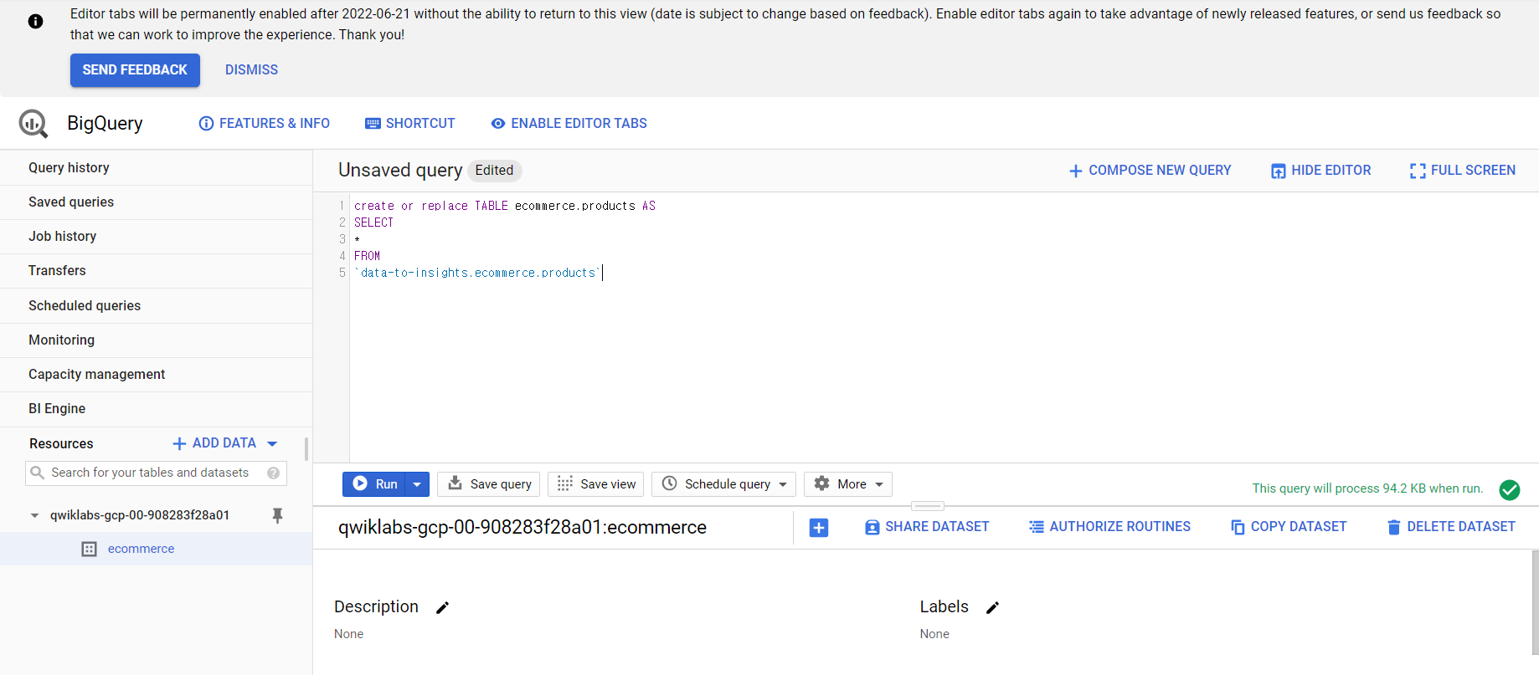Switch the editor to full screen
This screenshot has height=675, width=1539.
click(x=1463, y=171)
